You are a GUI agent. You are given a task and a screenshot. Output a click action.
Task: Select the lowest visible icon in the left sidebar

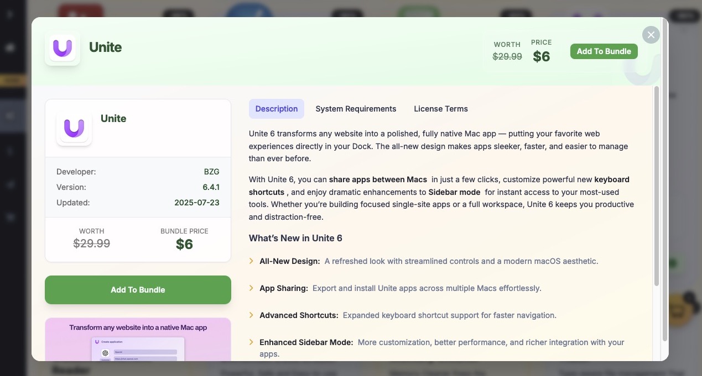[x=9, y=217]
